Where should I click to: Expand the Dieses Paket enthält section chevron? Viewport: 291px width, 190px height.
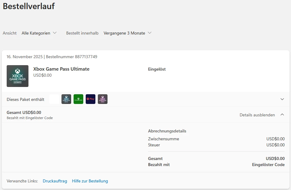pyautogui.click(x=282, y=99)
